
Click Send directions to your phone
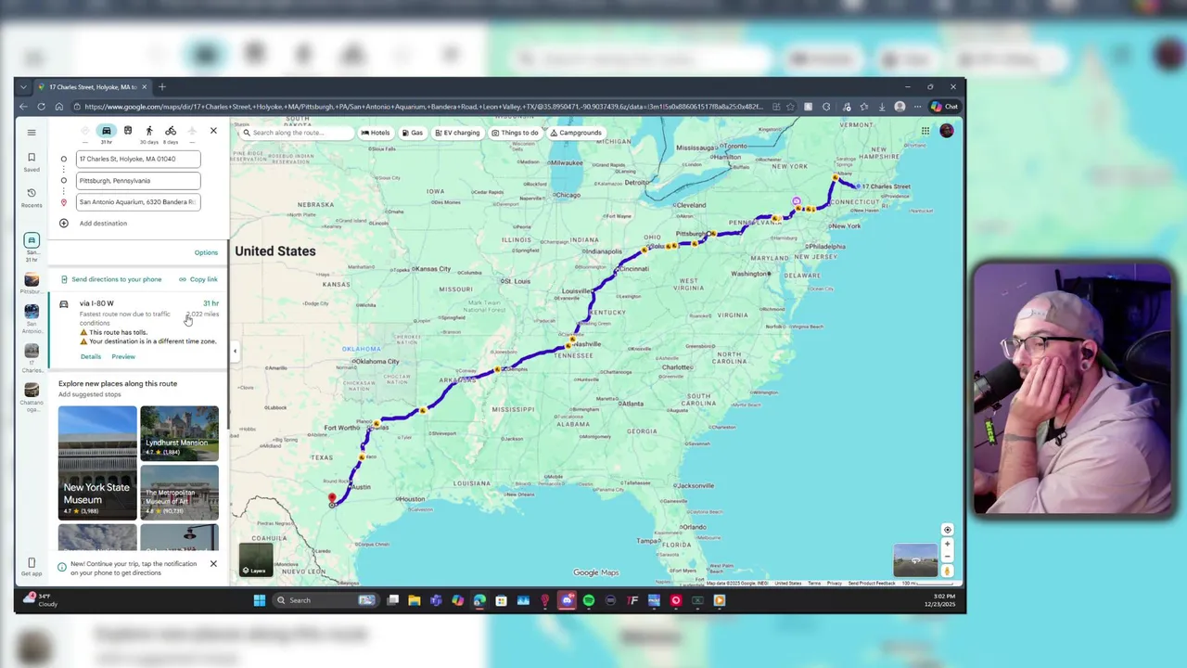pos(111,279)
